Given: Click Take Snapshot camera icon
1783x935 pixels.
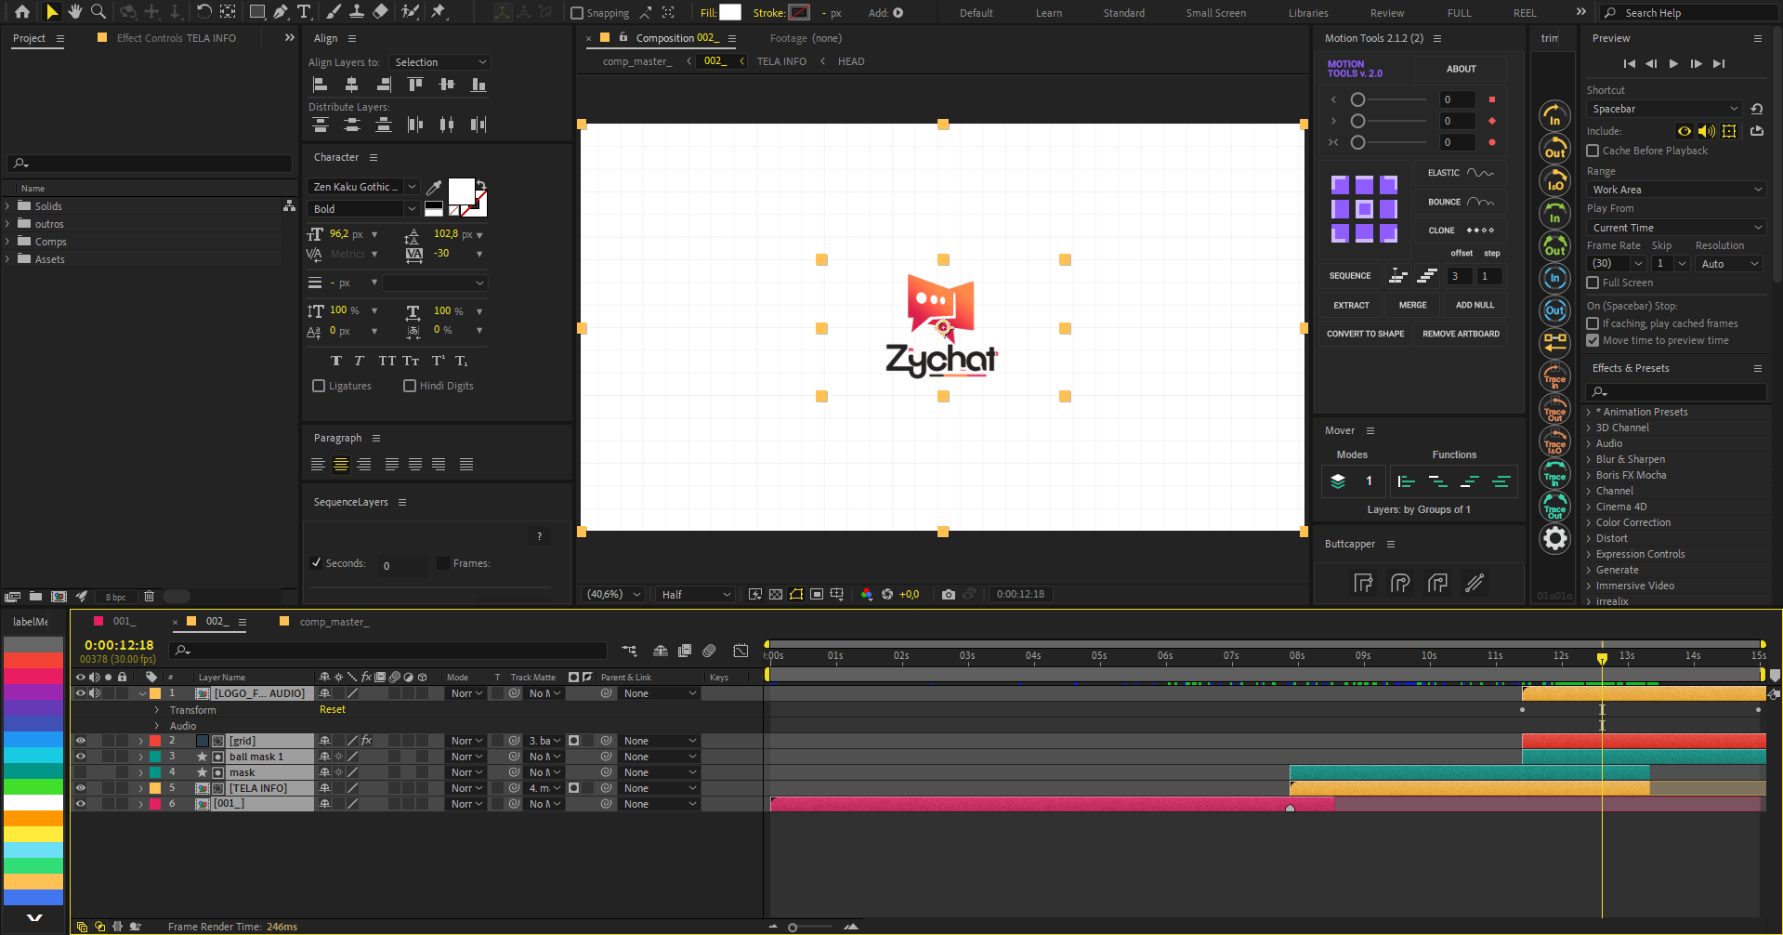Looking at the screenshot, I should (948, 595).
